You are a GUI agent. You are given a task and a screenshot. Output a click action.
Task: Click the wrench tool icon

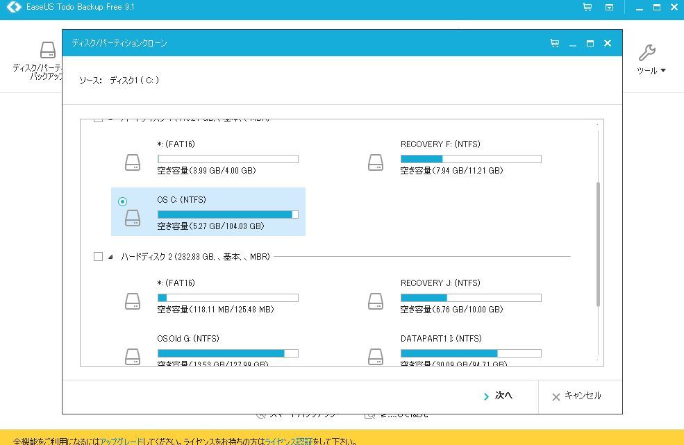tap(647, 53)
